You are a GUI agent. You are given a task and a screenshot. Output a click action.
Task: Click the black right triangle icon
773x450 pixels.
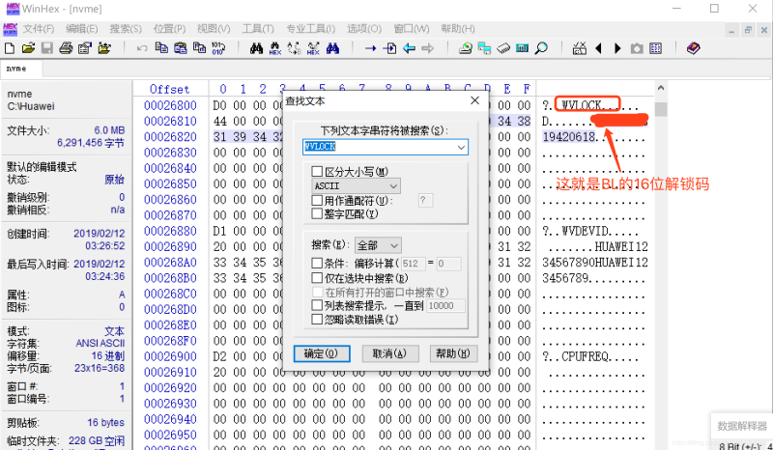click(617, 48)
